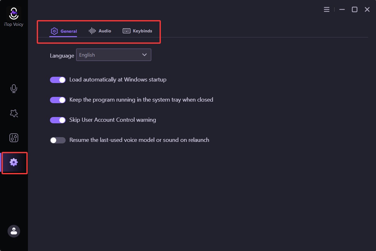The height and width of the screenshot is (251, 376).
Task: Open the hamburger menu in title bar
Action: pos(327,10)
